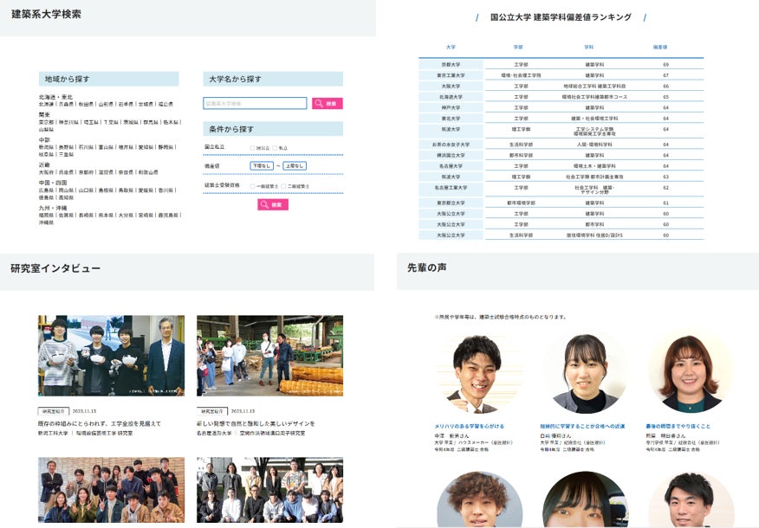Select the 東京都 prefecture link
Screen dimensions: 759x528
[x=47, y=123]
